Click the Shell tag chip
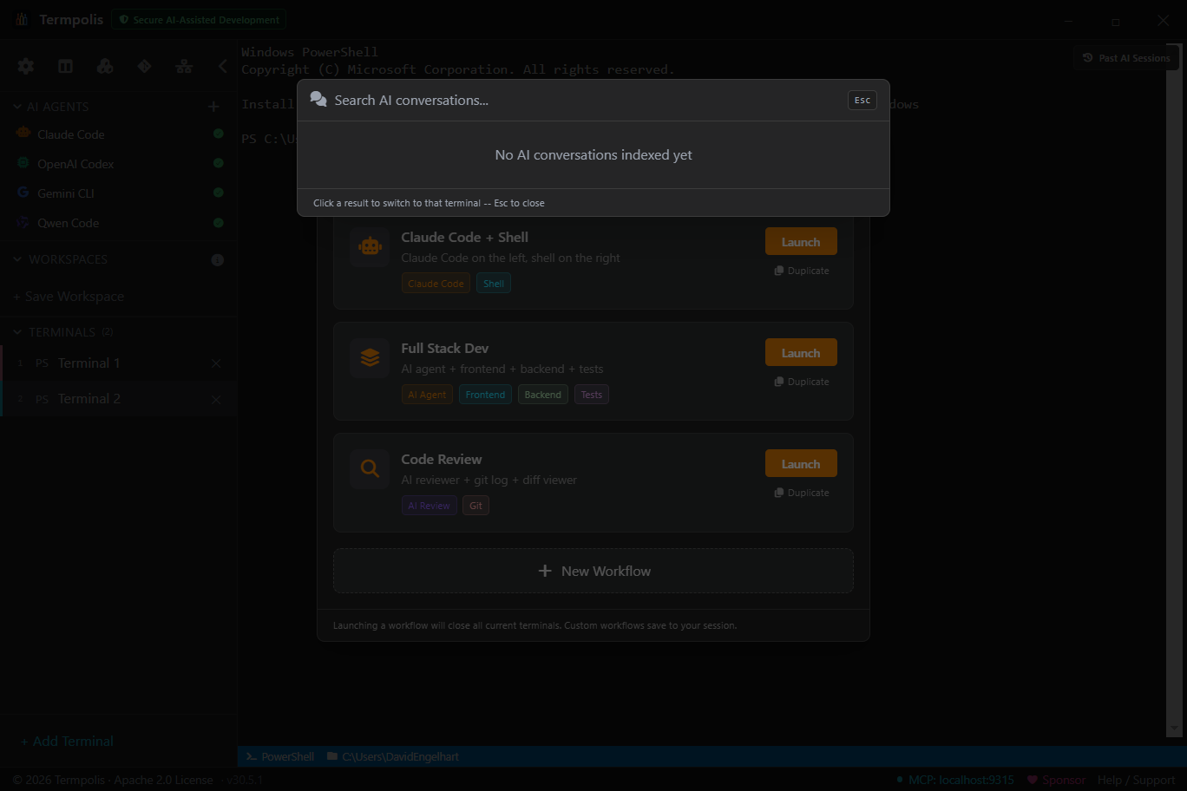 494,284
